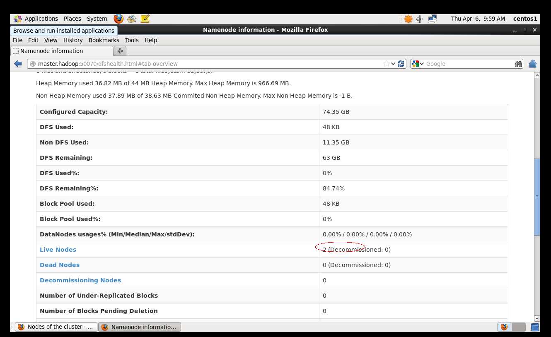Open the Help menu

[151, 40]
